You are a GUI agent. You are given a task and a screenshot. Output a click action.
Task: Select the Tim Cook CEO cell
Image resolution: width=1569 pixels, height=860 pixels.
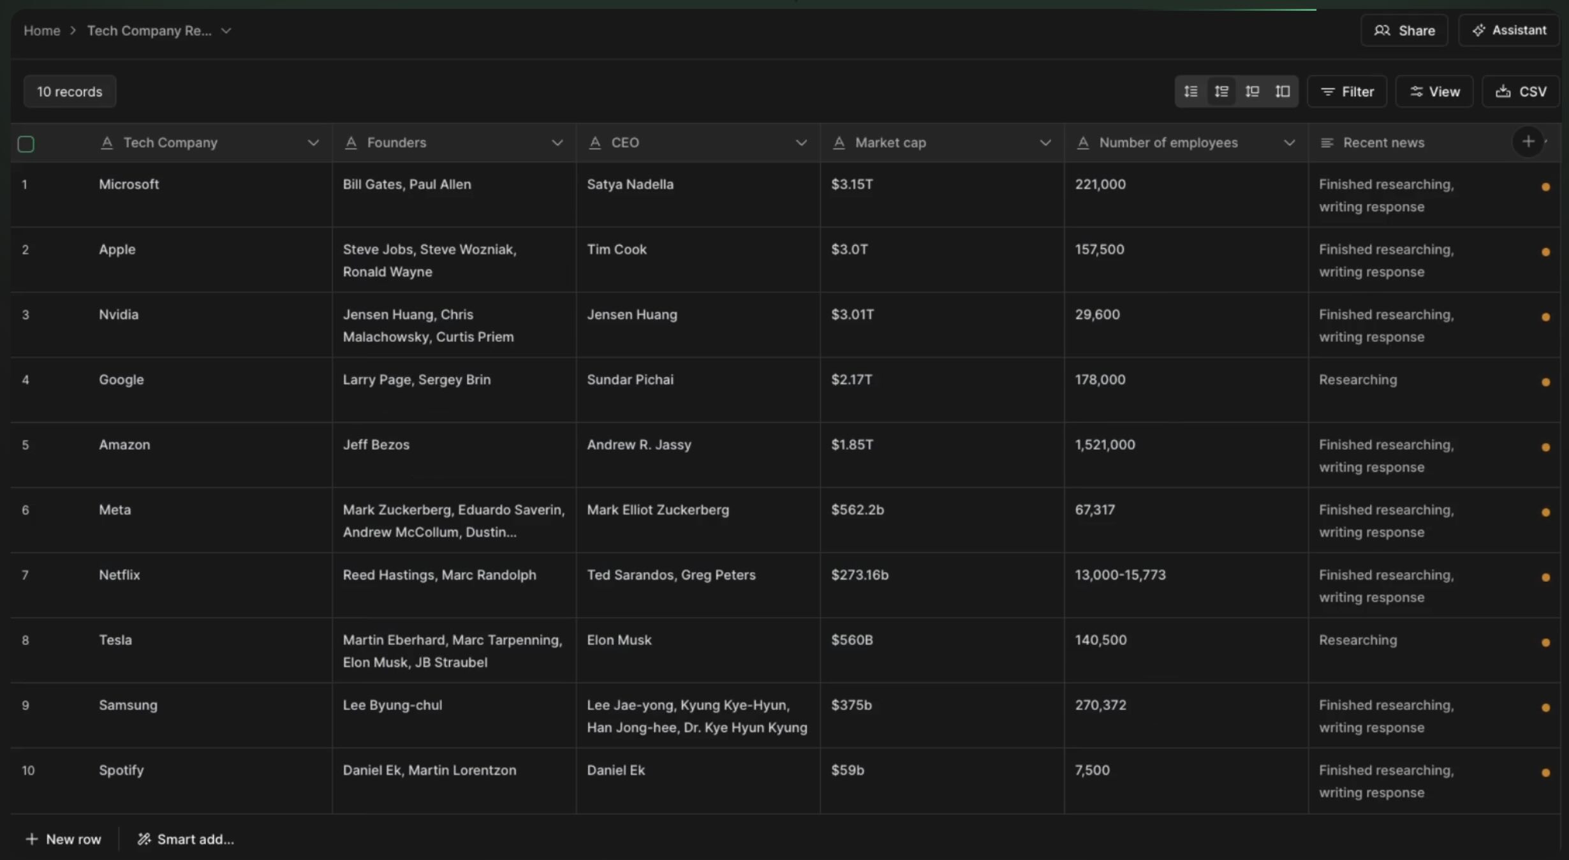click(x=698, y=260)
